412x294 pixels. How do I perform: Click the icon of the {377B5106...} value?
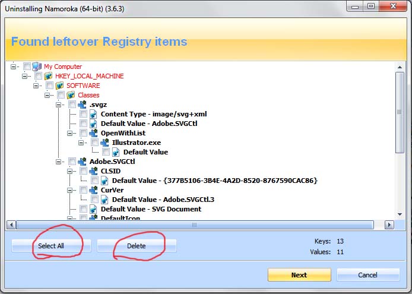point(104,181)
